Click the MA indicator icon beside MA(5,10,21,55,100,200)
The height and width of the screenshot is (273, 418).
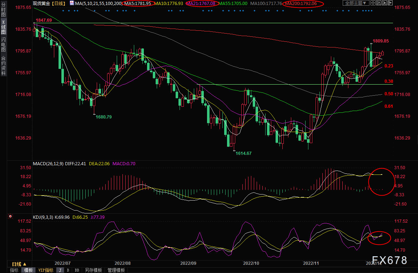[72, 3]
